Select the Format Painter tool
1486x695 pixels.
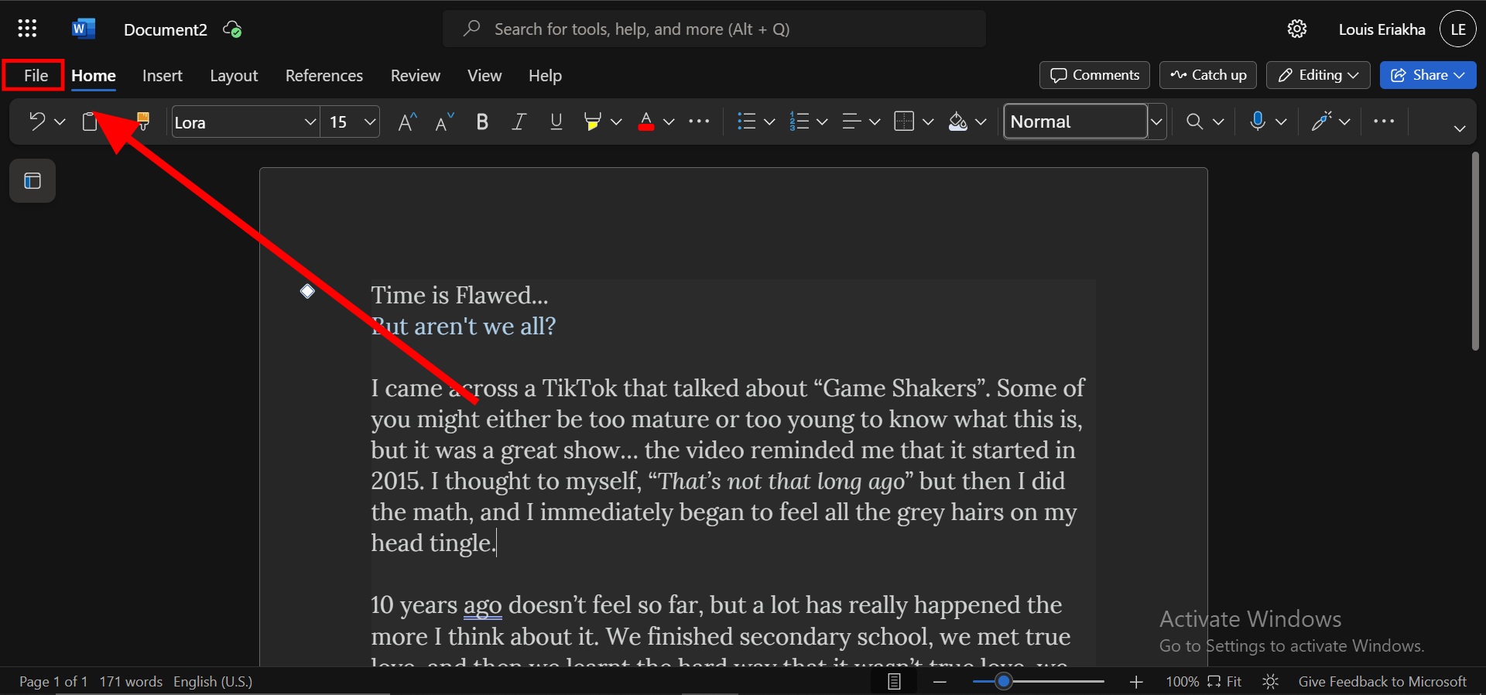pyautogui.click(x=142, y=121)
